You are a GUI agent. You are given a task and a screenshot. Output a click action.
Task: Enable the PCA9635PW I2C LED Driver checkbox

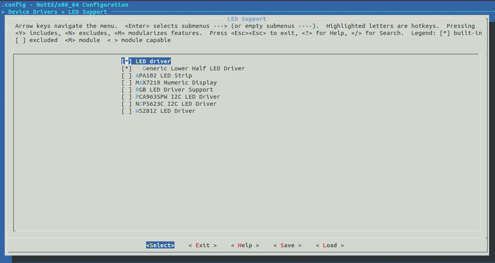coord(126,97)
